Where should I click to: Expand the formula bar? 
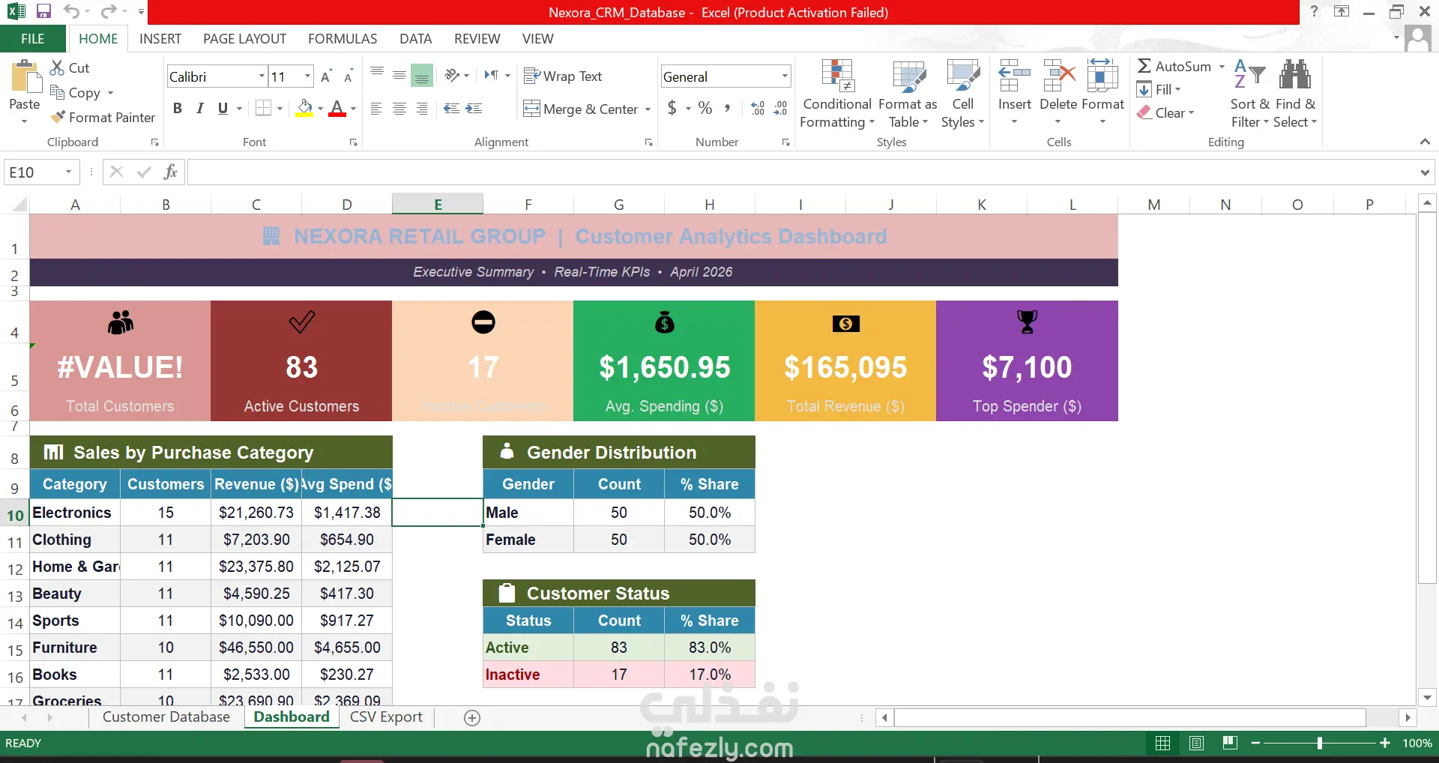[1425, 172]
